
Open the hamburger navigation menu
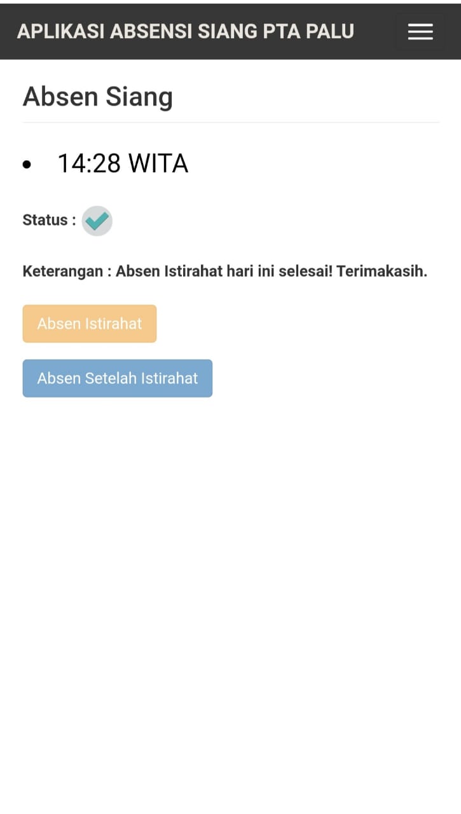420,32
